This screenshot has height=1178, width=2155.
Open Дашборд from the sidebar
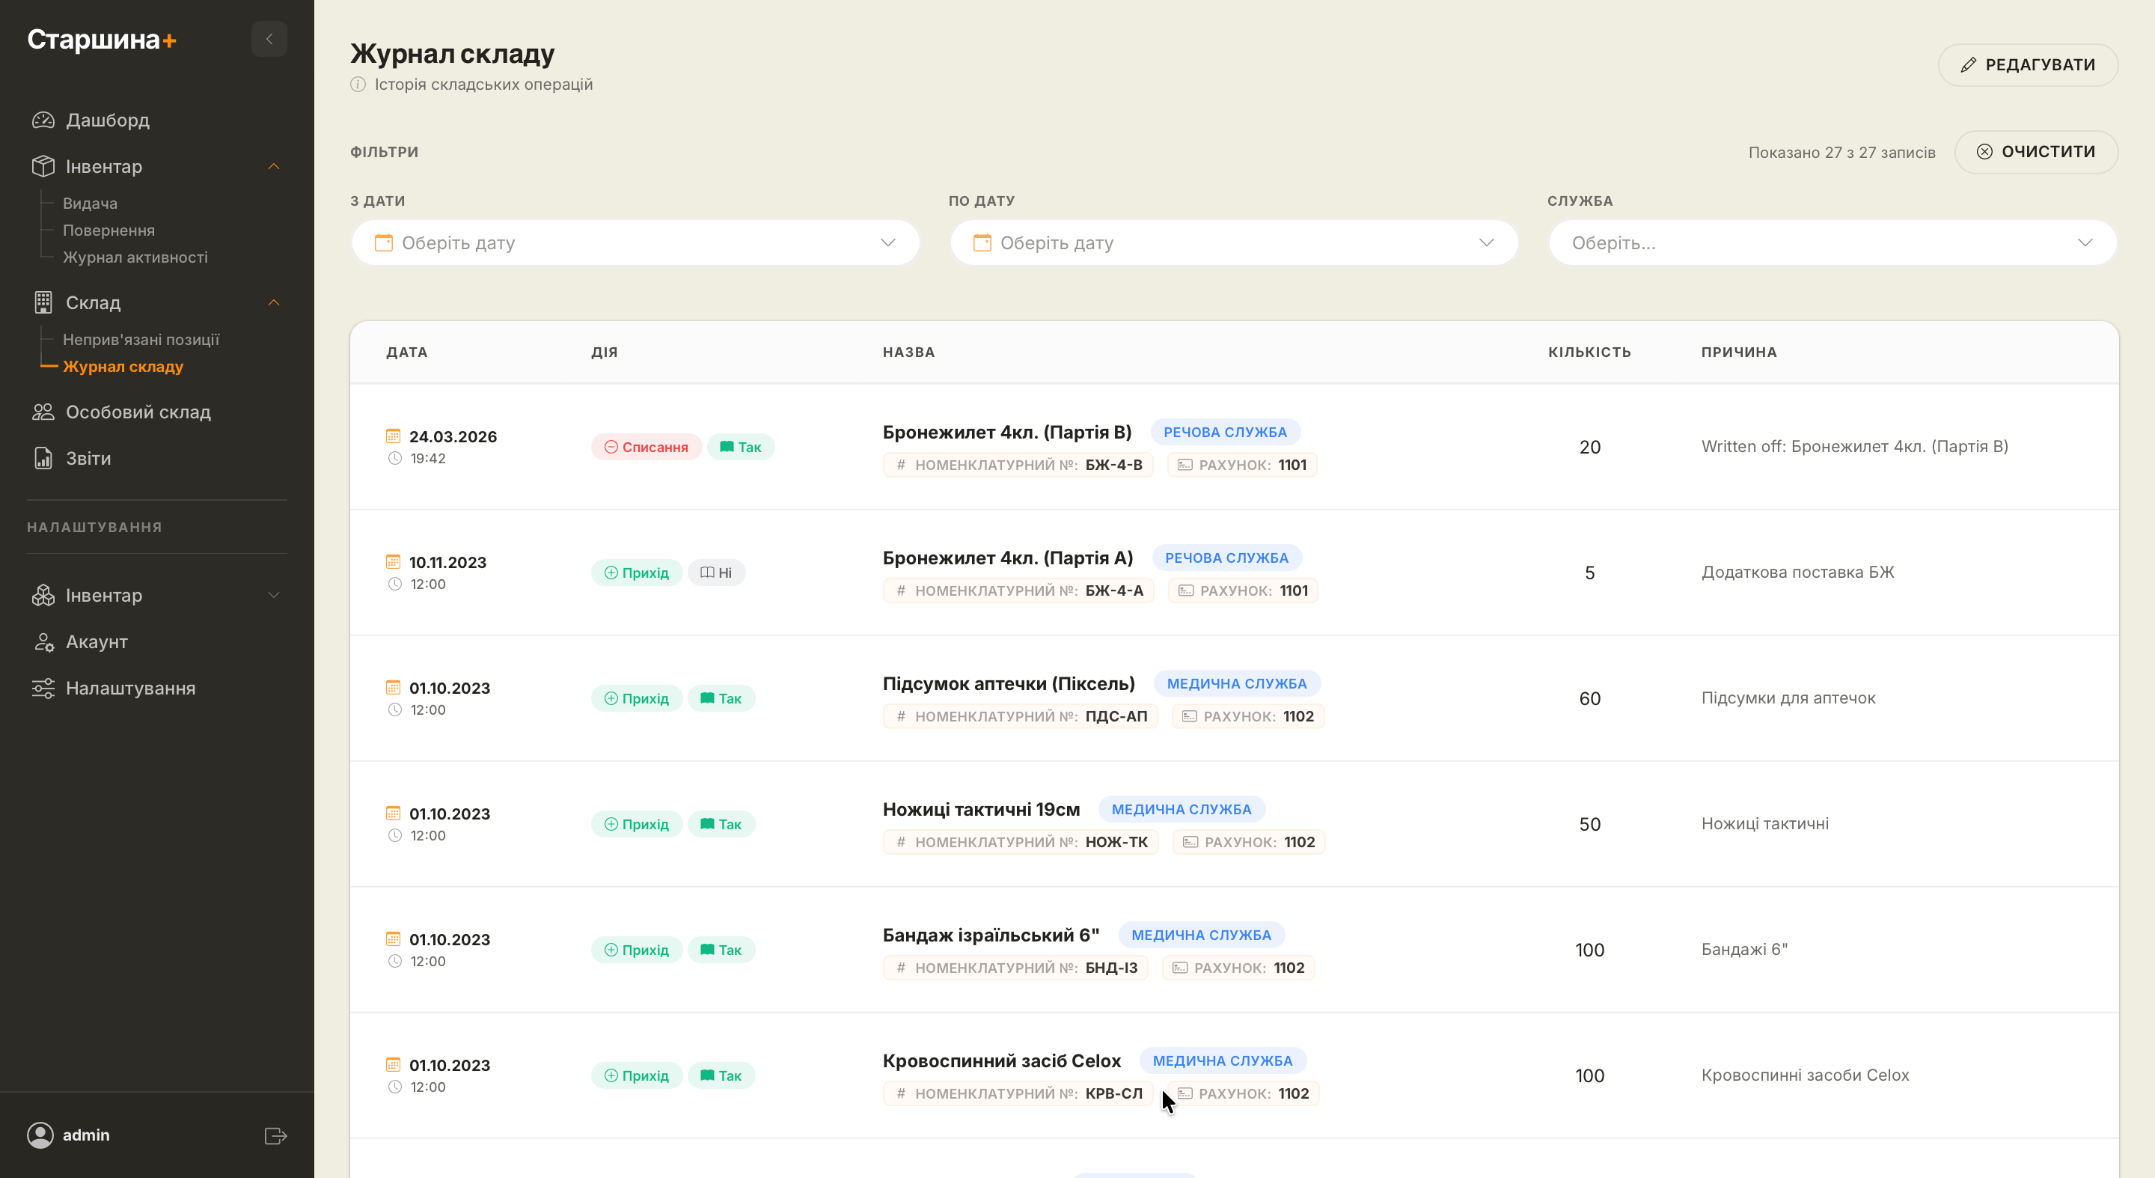pyautogui.click(x=107, y=120)
